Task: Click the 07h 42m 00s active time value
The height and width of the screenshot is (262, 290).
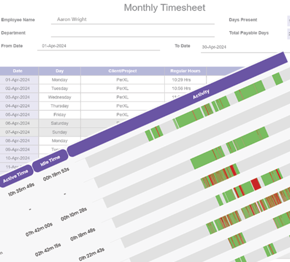Action: [x=39, y=230]
